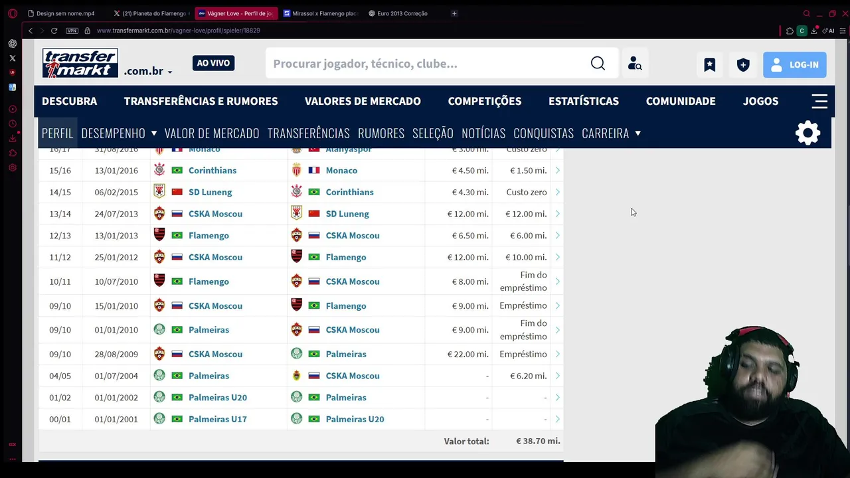This screenshot has height=478, width=850.
Task: Switch to Euro 2013 Correção browser tab
Action: pyautogui.click(x=402, y=13)
